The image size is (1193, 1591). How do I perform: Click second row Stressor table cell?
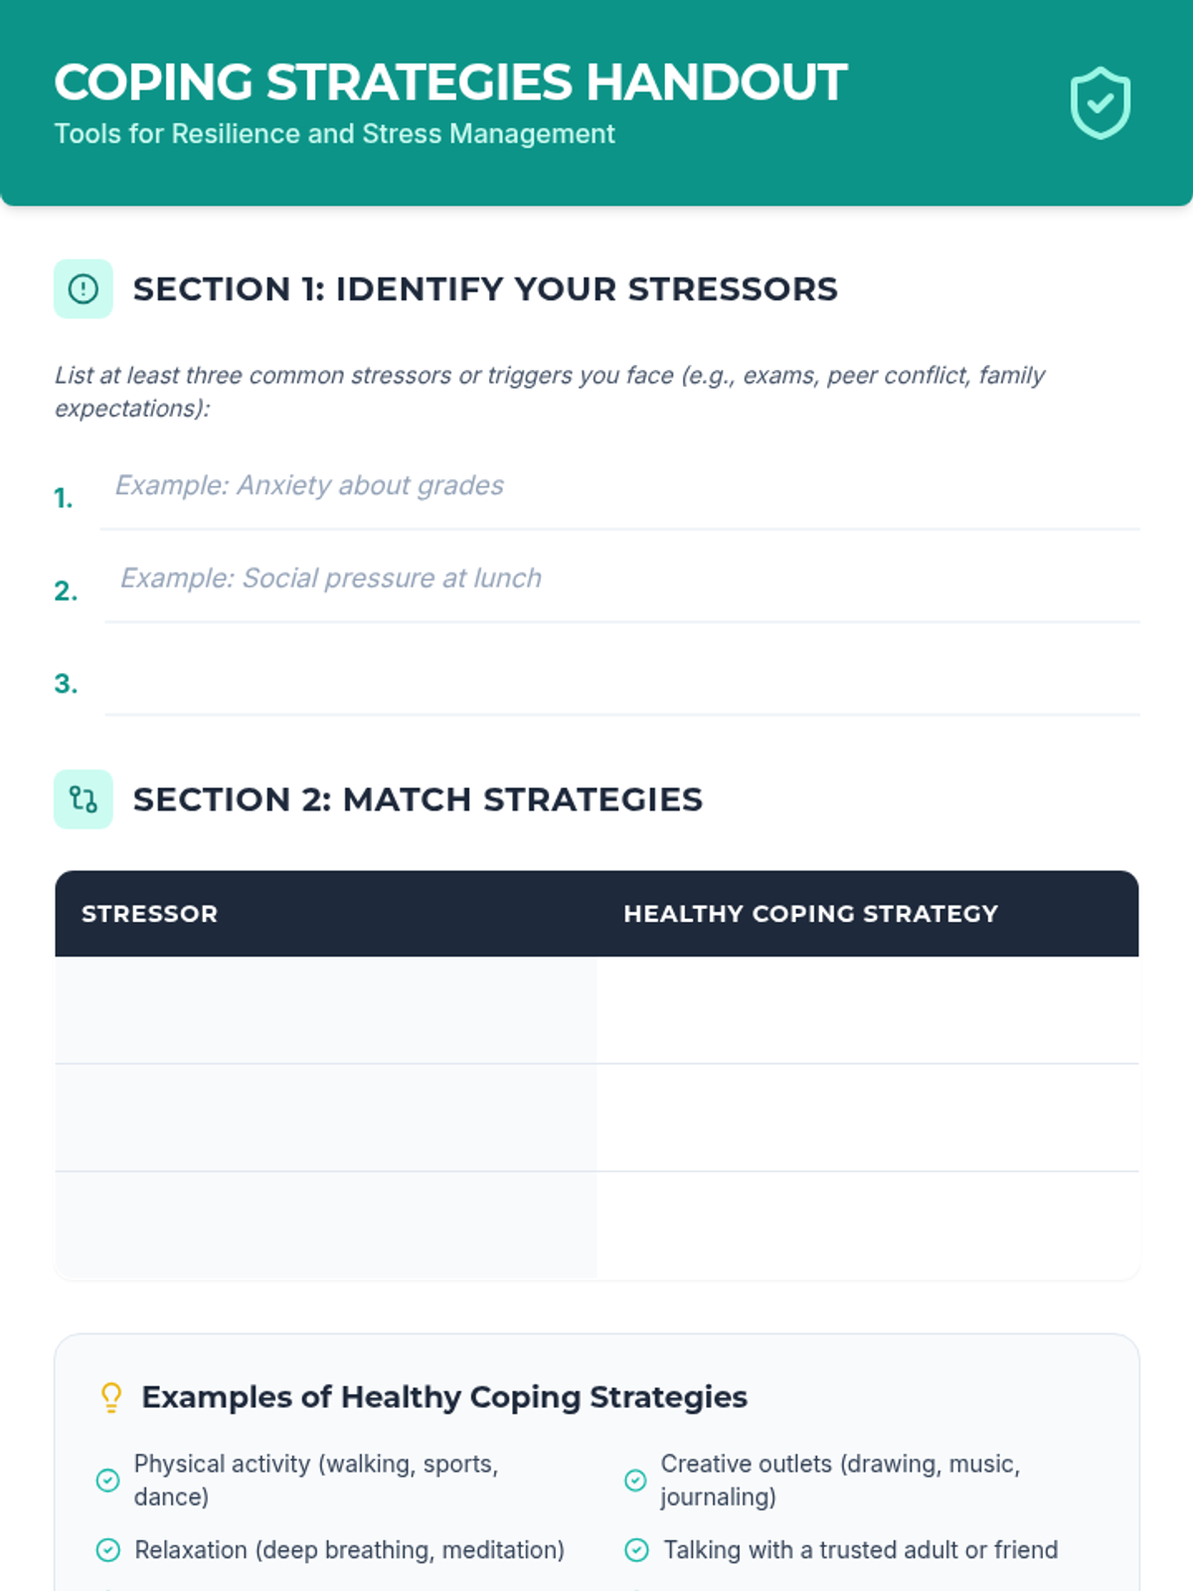click(x=325, y=1118)
